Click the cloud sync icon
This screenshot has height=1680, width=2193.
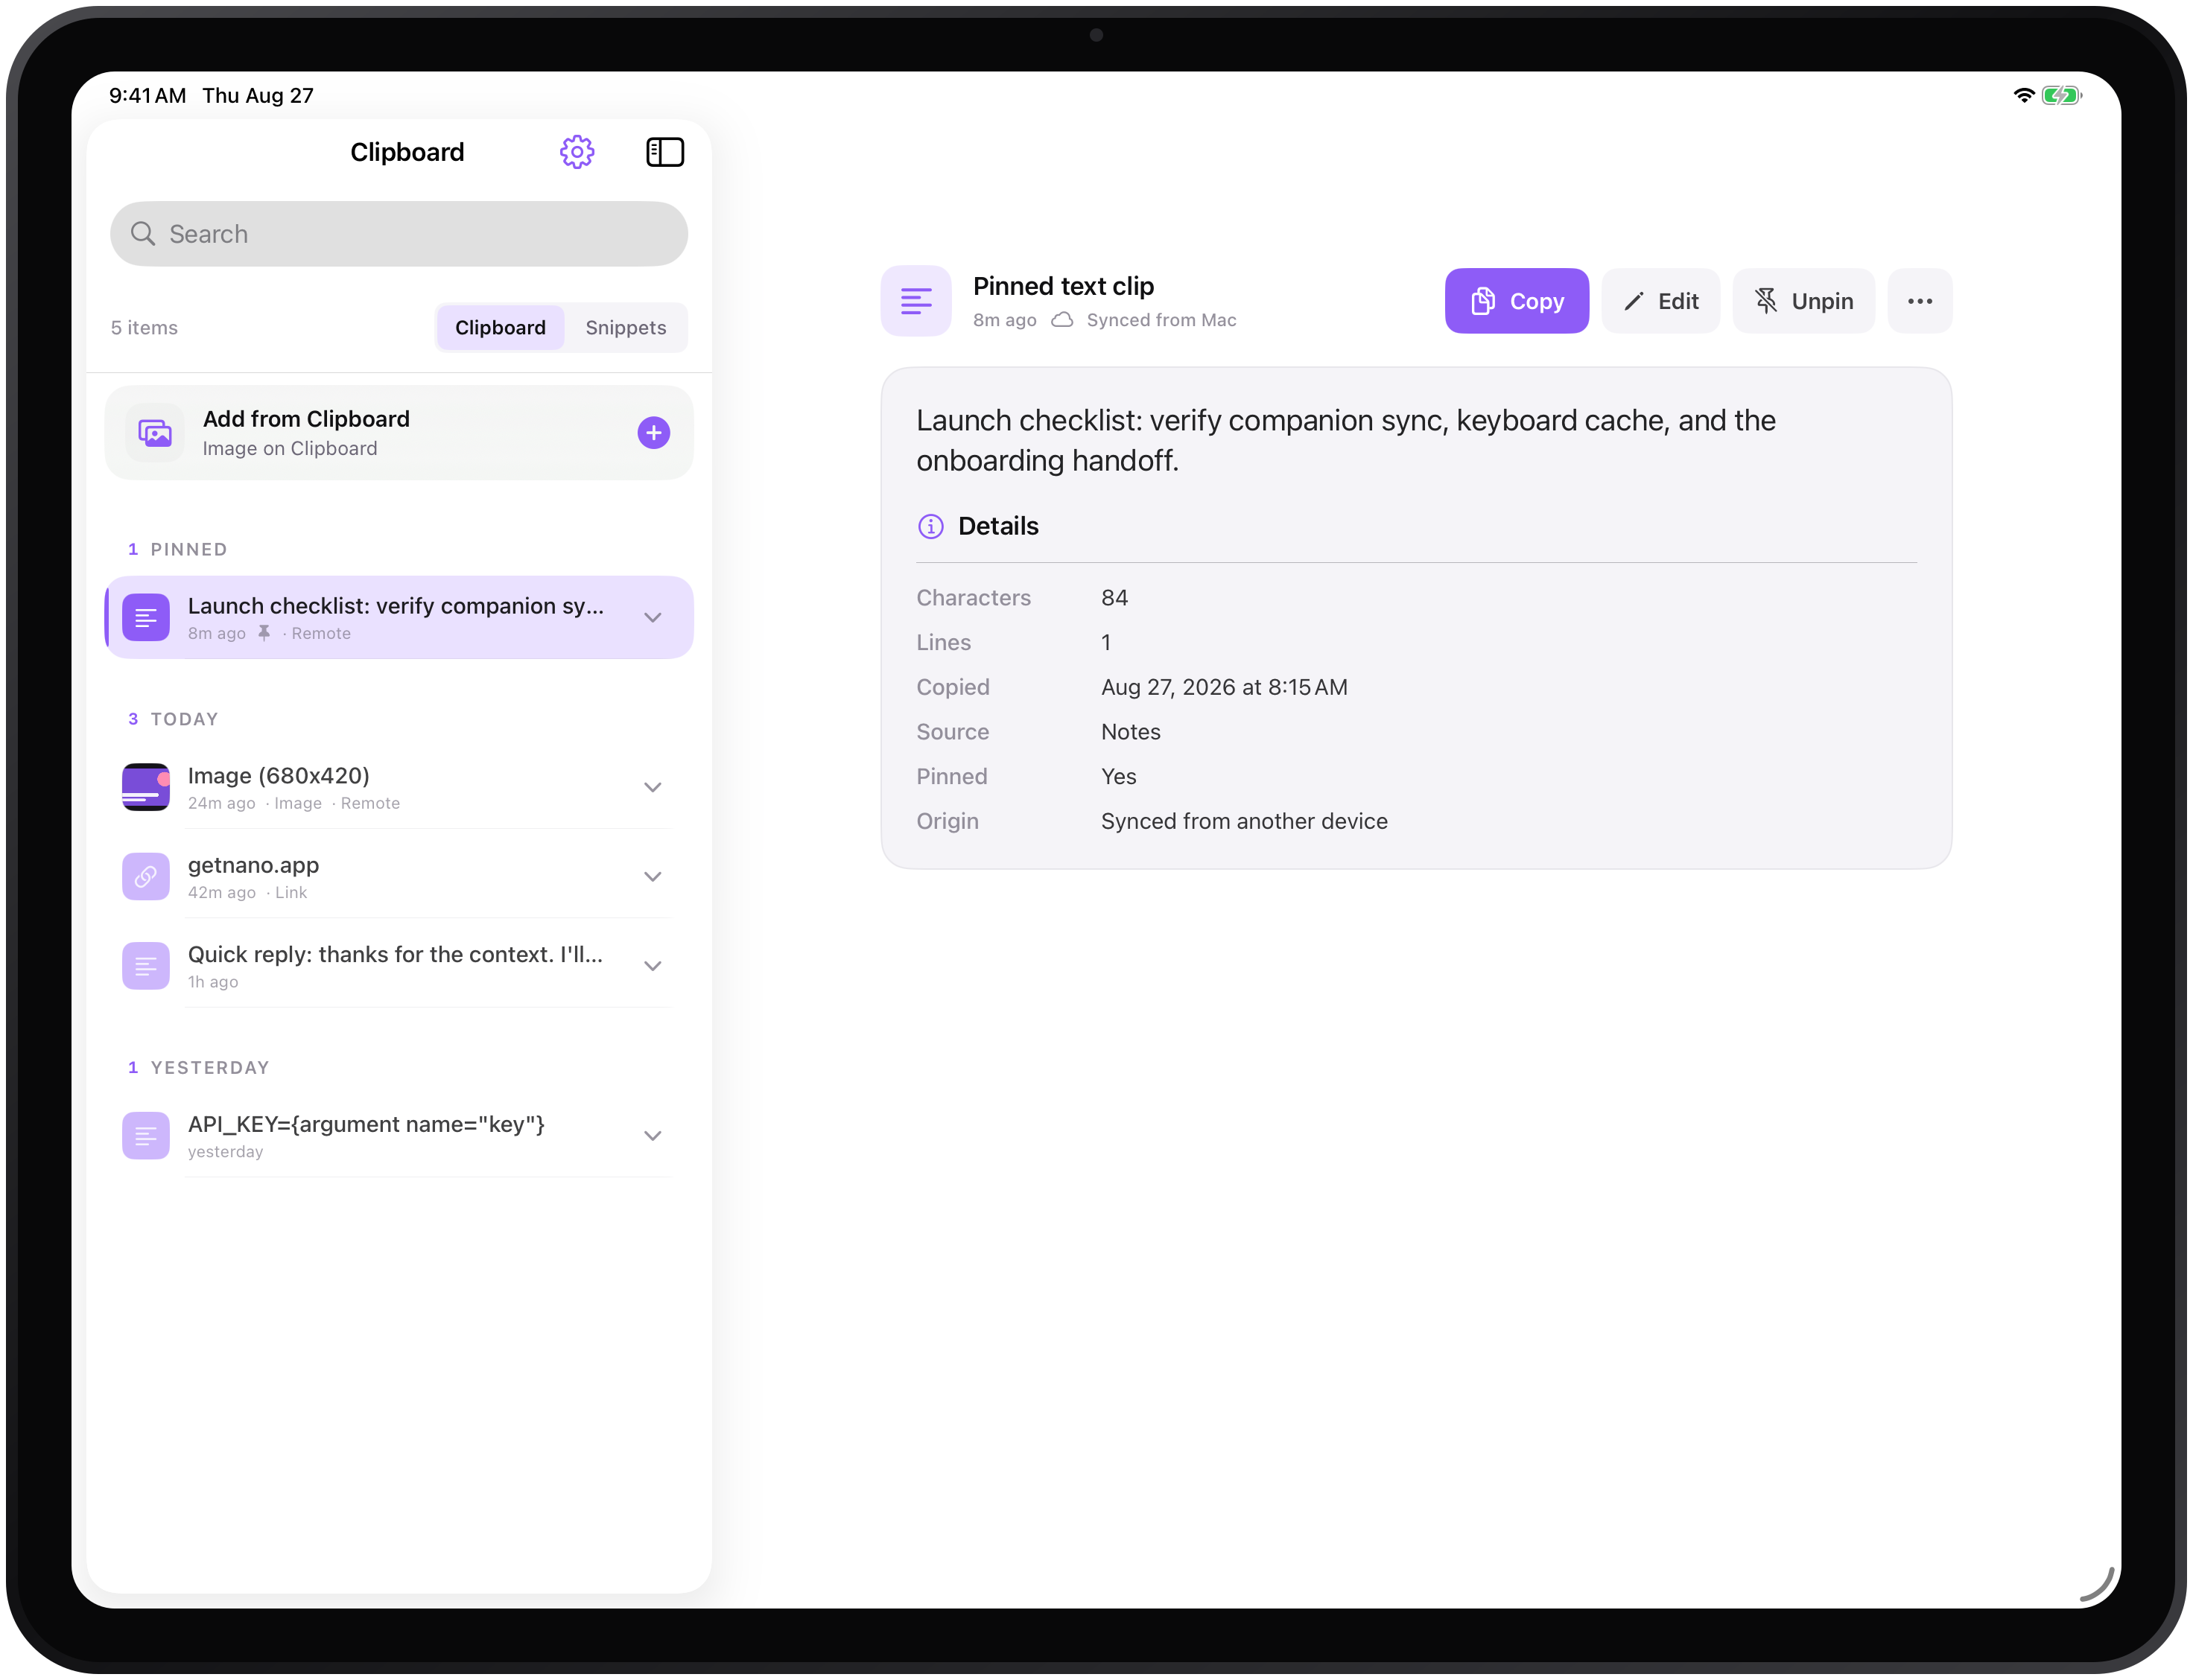(1062, 320)
